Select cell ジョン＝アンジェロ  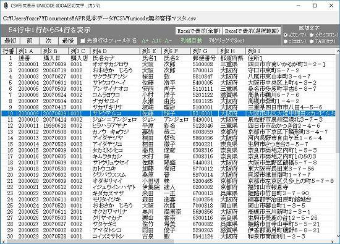(115, 120)
